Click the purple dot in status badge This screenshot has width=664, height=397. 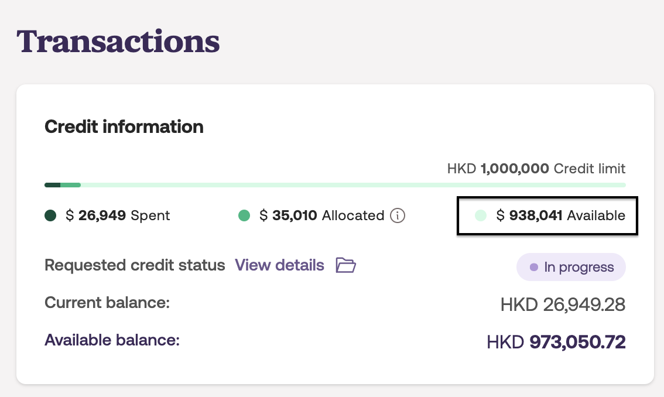tap(533, 268)
